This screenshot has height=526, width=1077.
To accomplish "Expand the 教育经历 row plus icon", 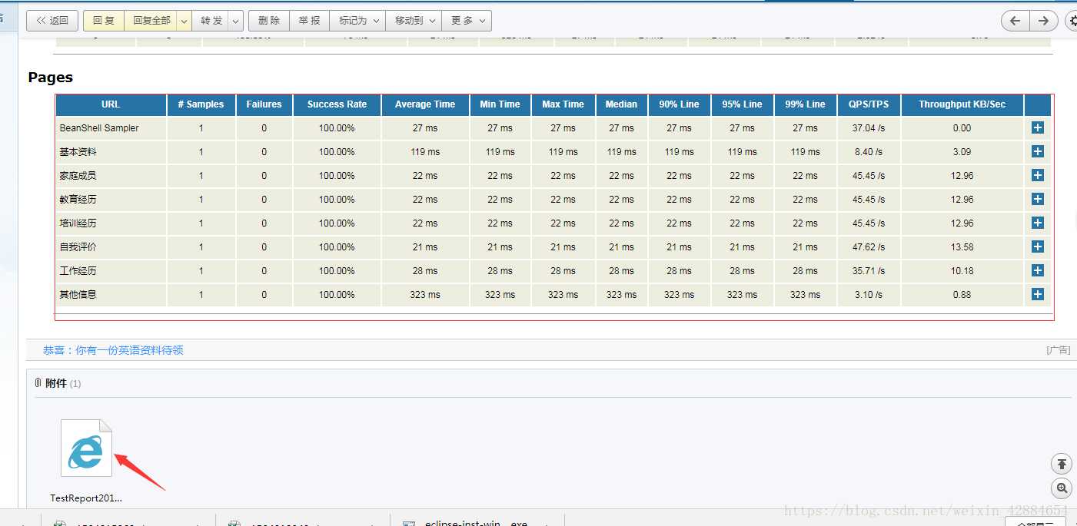I will [x=1037, y=200].
